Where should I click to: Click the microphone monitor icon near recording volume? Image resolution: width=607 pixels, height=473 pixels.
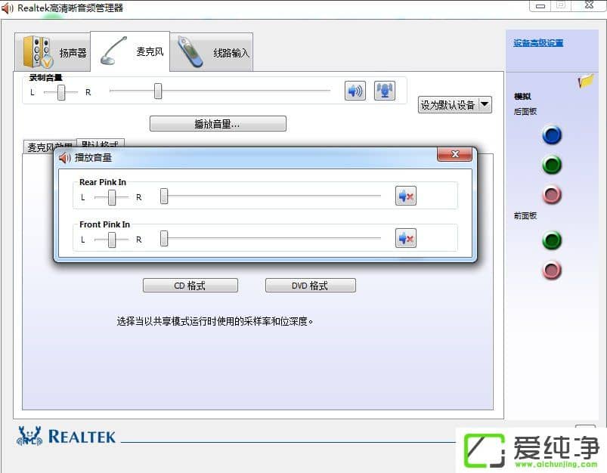(384, 90)
